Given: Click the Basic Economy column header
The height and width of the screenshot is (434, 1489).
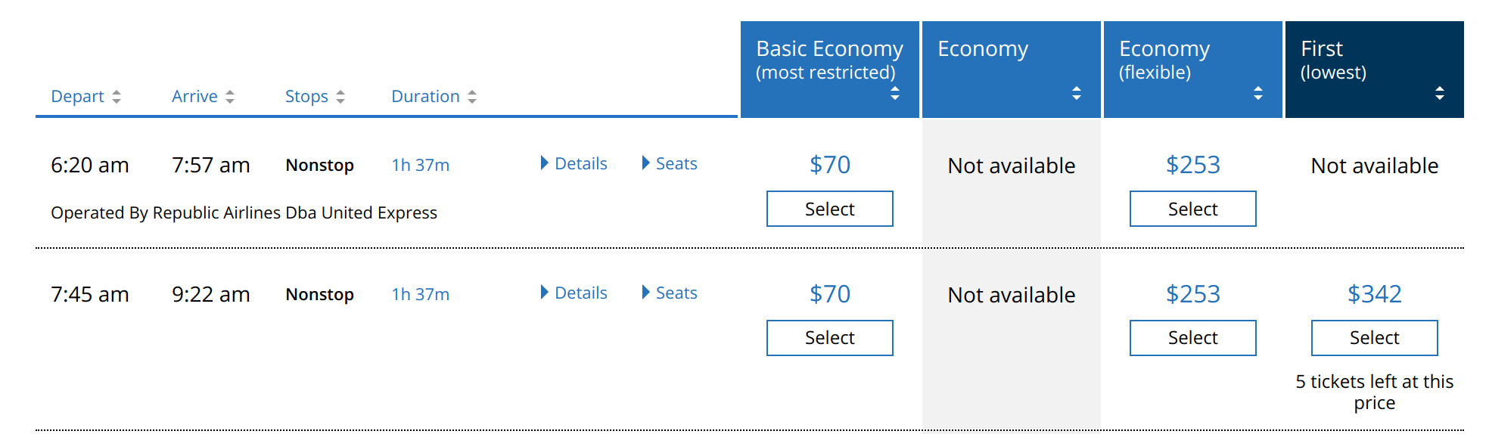Looking at the screenshot, I should (x=830, y=70).
